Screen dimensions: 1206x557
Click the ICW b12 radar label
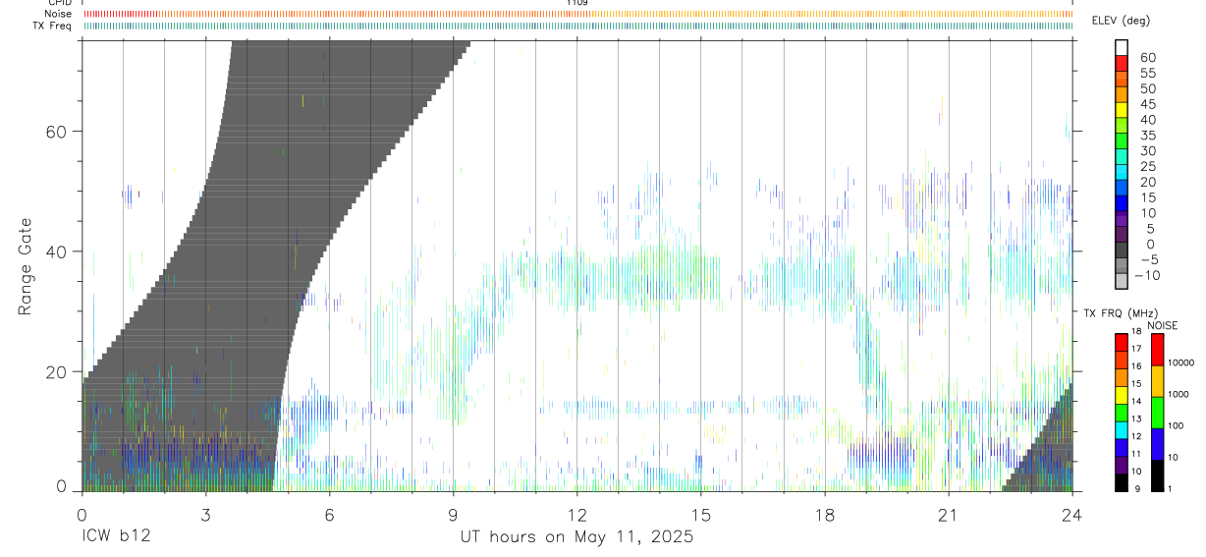pos(115,537)
